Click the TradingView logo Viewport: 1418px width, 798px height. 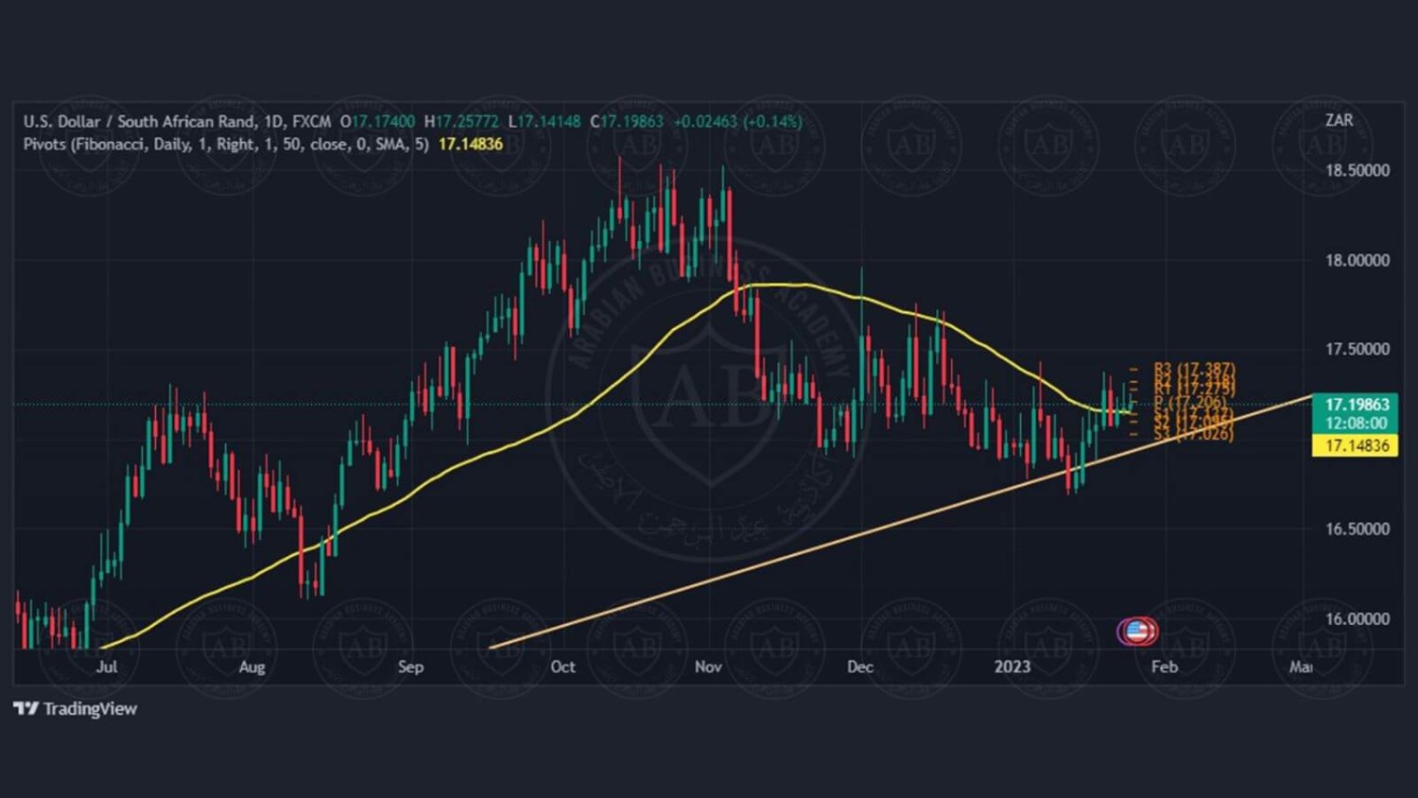(75, 708)
